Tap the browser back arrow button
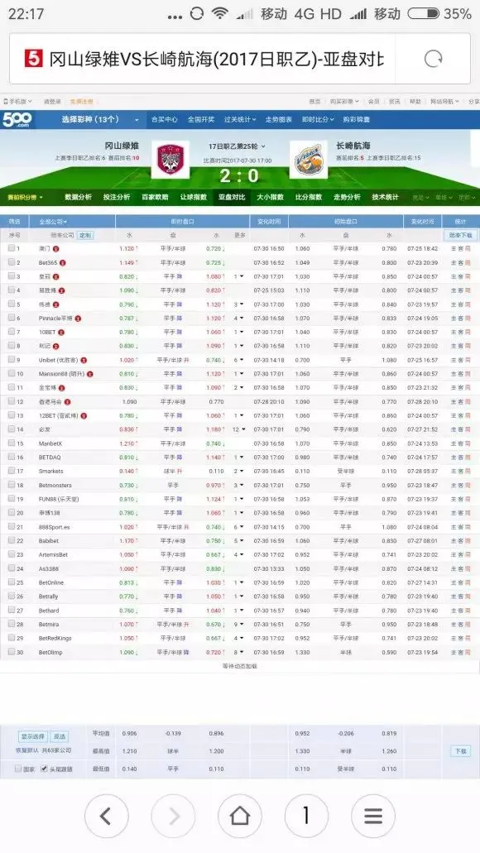Viewport: 480px width, 853px height. [106, 816]
